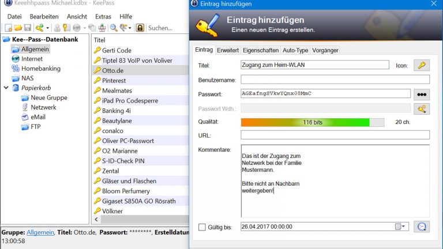Open the Gültig bis date picker dropdown

click(401, 227)
